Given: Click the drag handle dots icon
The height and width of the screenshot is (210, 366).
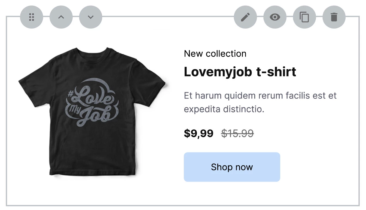Looking at the screenshot, I should 32,17.
